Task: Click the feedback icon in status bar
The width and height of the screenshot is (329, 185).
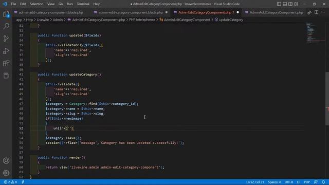Action: tap(316, 182)
